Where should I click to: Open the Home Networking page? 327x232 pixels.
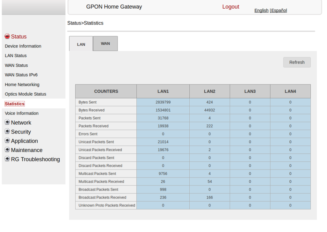(22, 84)
